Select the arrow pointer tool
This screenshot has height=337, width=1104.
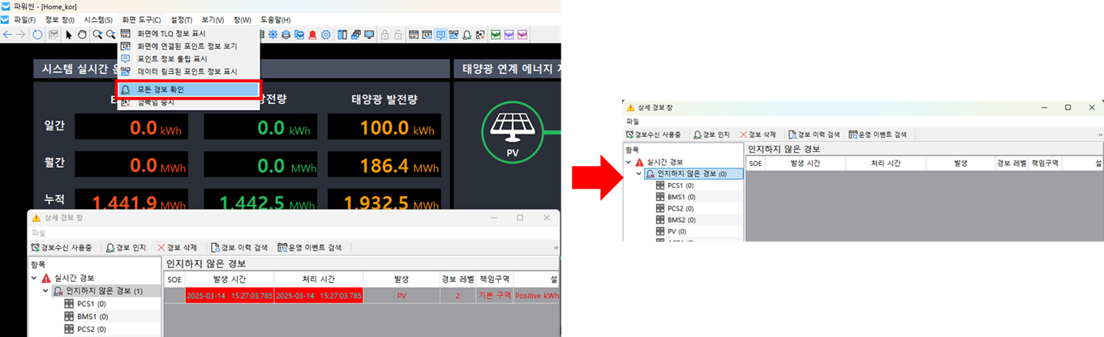click(x=70, y=35)
